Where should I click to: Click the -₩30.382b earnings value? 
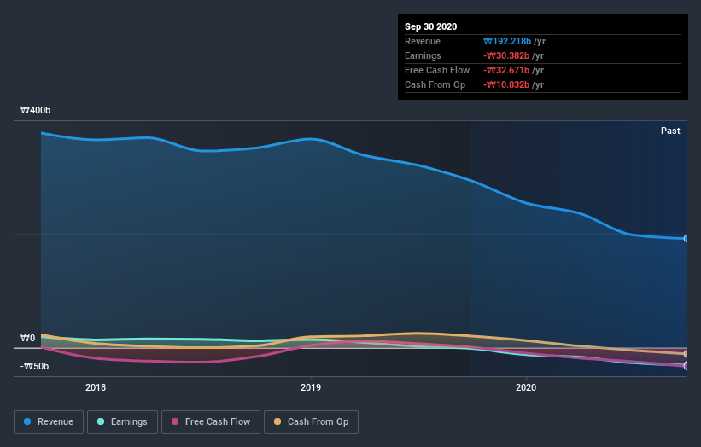click(506, 55)
